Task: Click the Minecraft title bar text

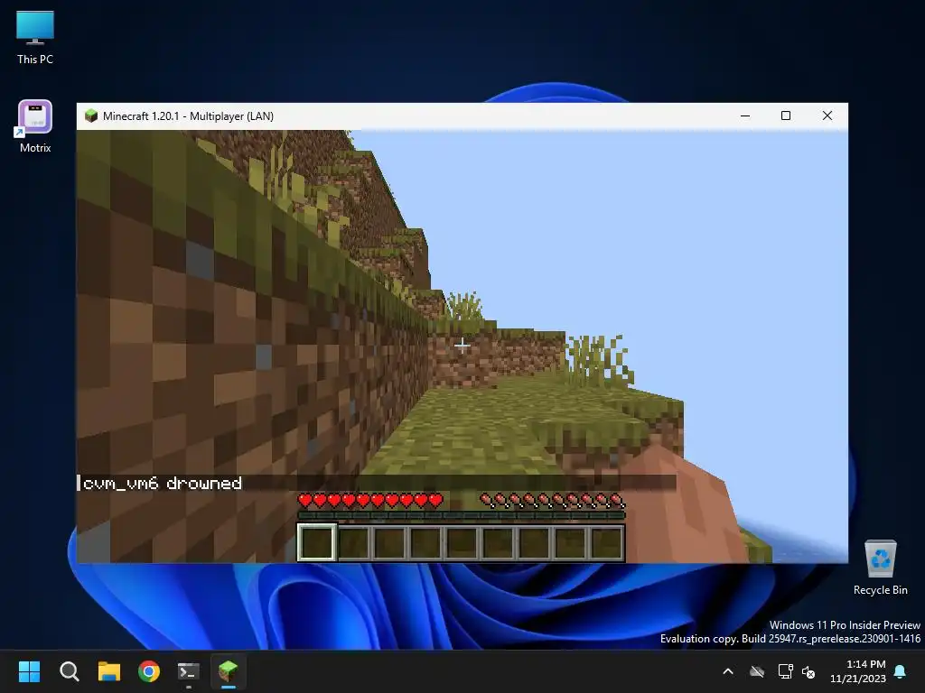Action: [x=188, y=116]
